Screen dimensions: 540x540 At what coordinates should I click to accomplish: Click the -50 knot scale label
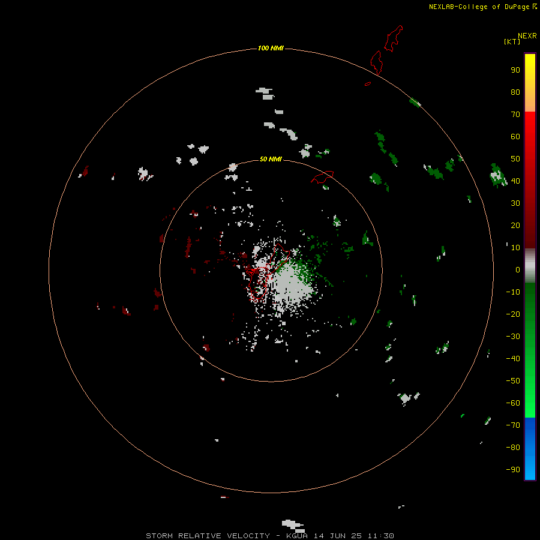[513, 380]
